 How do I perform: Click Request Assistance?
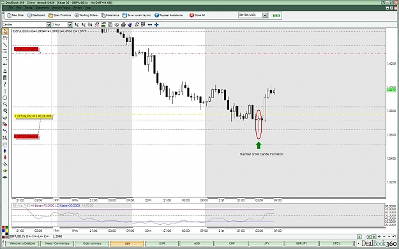click(169, 15)
